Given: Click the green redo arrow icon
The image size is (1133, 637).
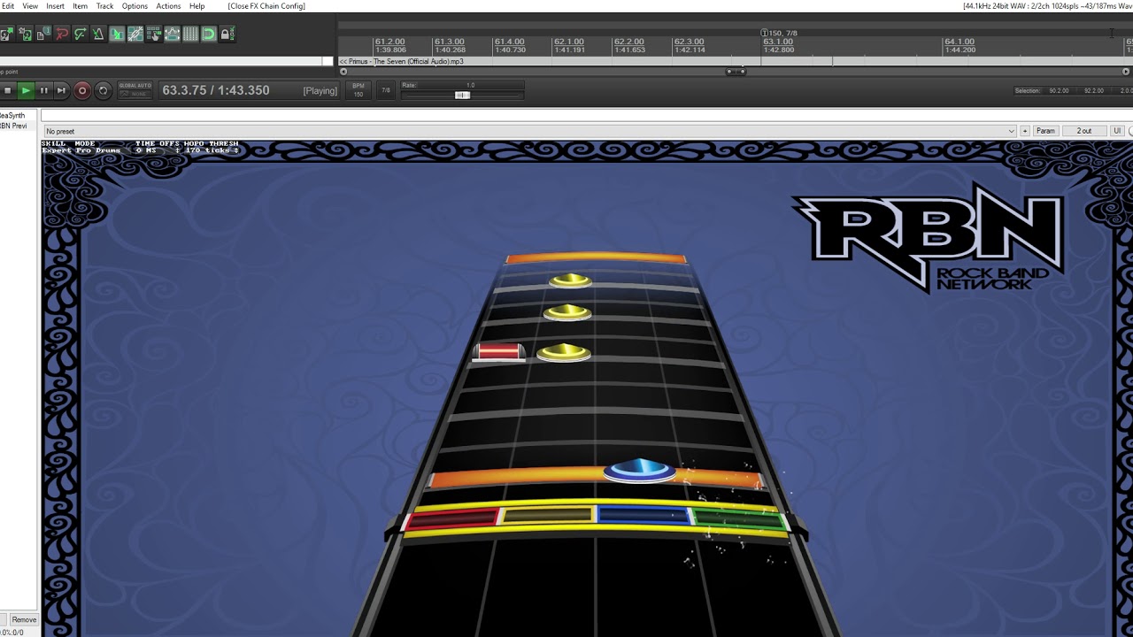Looking at the screenshot, I should tap(80, 35).
